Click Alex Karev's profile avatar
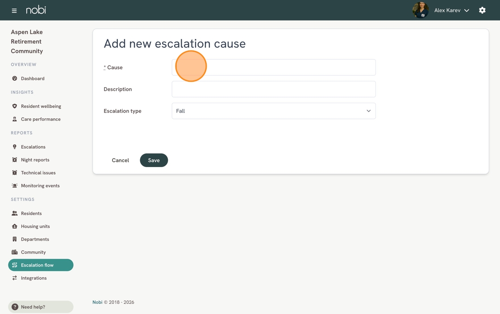 (420, 10)
